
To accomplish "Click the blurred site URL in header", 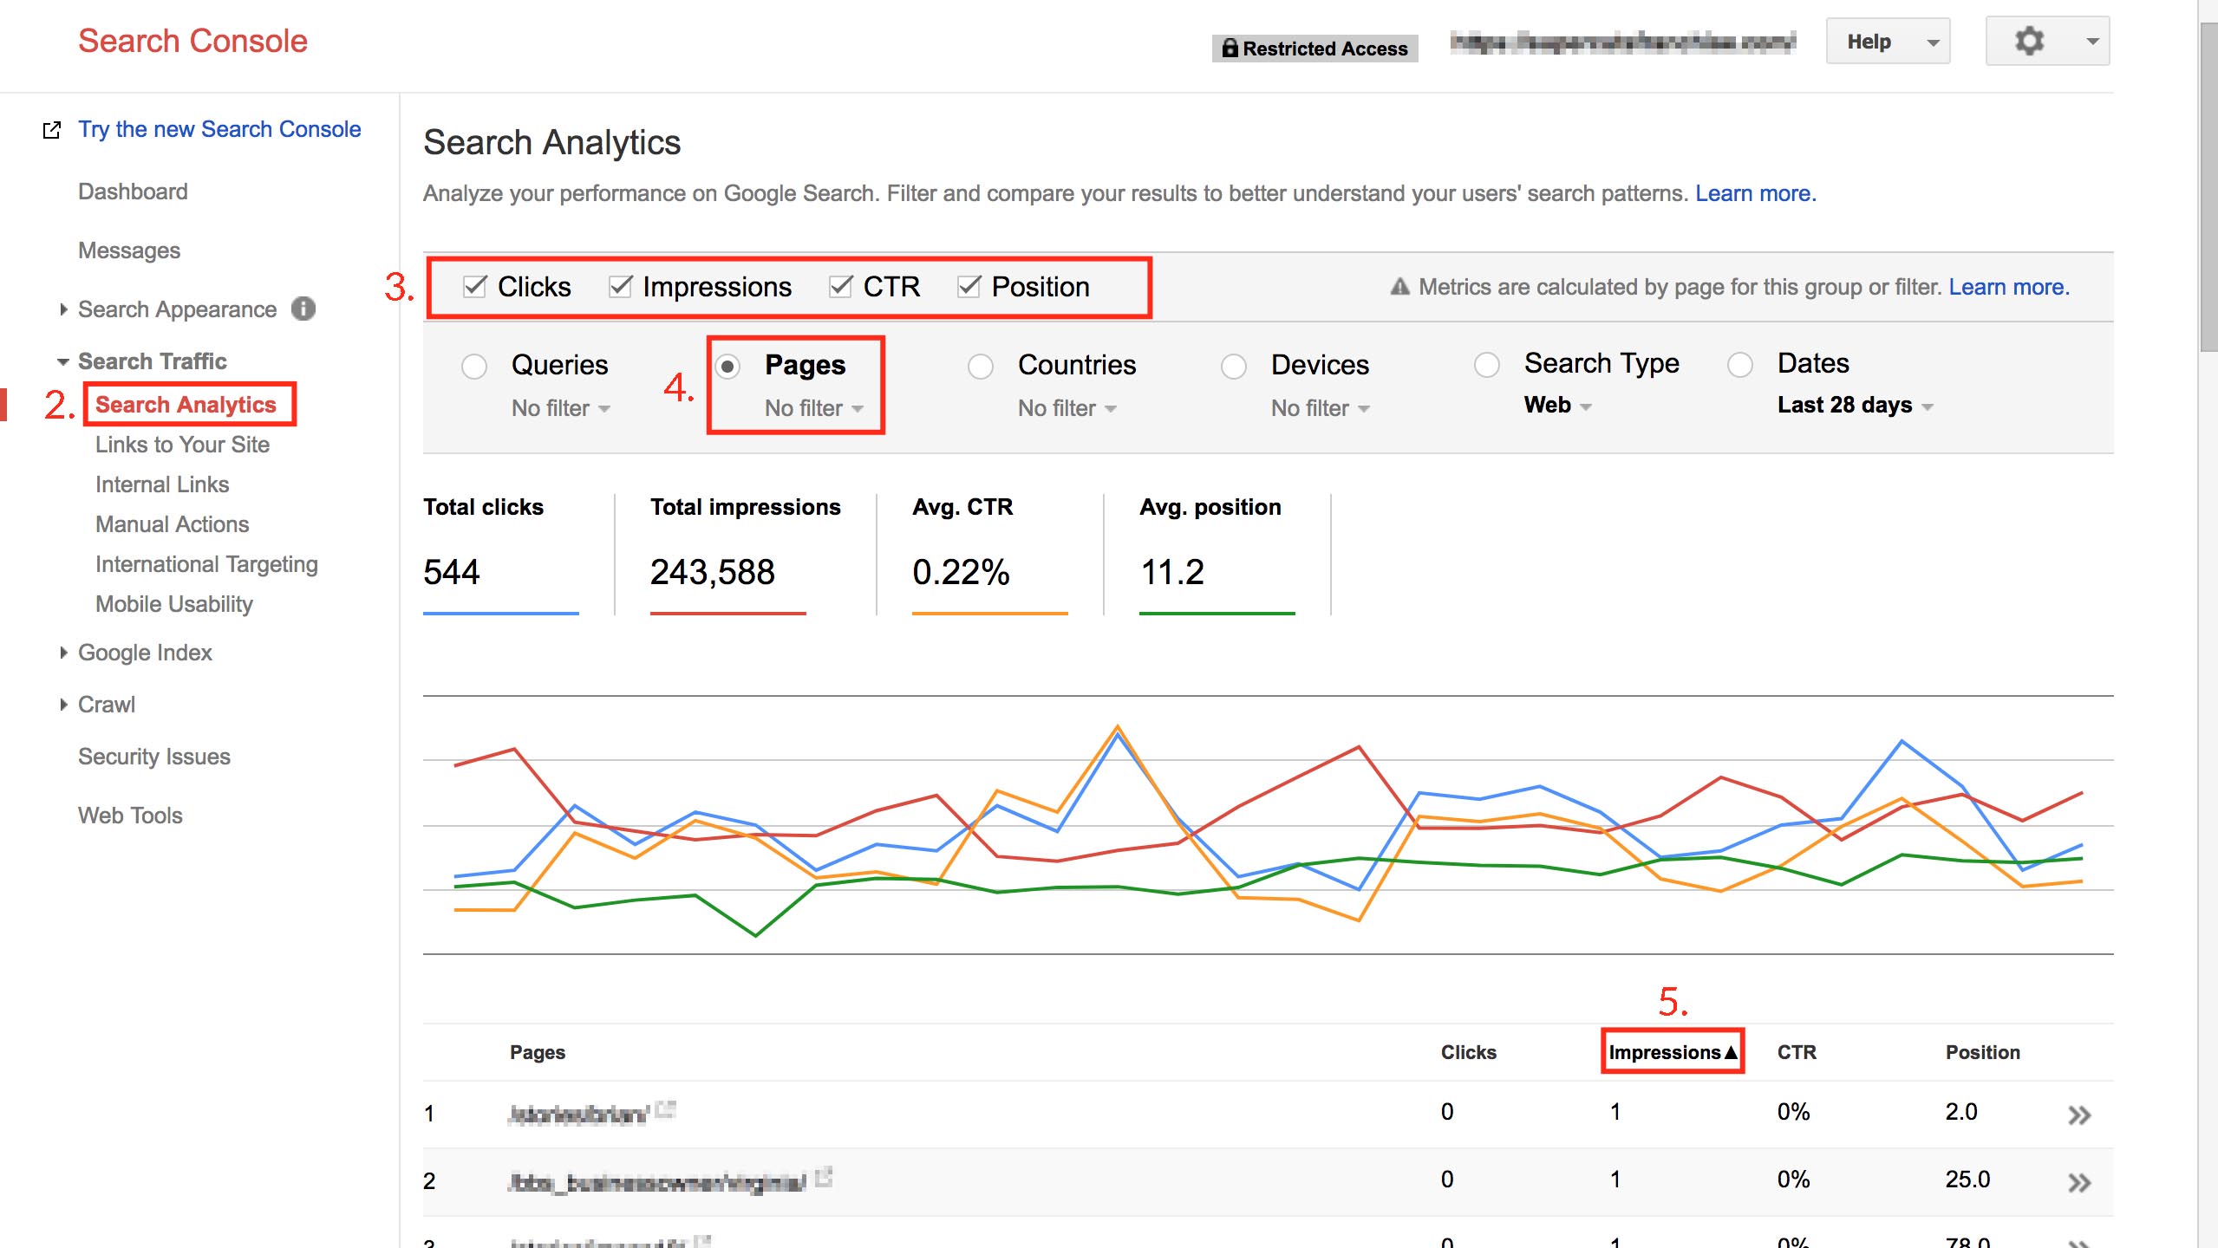I will [x=1622, y=42].
